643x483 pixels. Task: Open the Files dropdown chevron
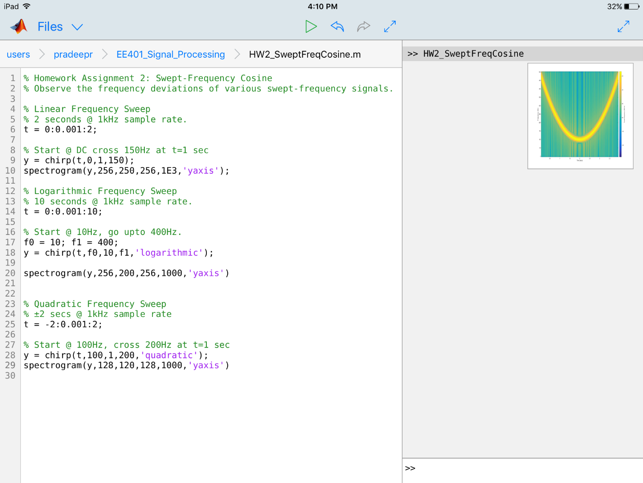77,27
